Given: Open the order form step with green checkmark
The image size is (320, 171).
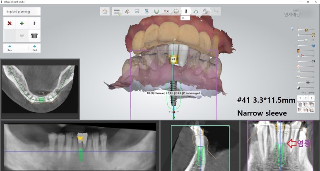Looking at the screenshot, I should pos(117,12).
